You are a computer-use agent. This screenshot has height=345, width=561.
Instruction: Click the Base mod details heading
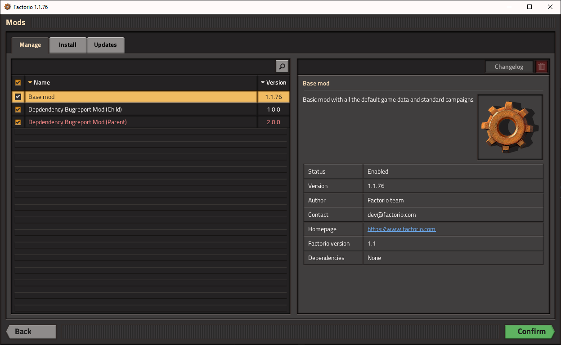point(316,84)
